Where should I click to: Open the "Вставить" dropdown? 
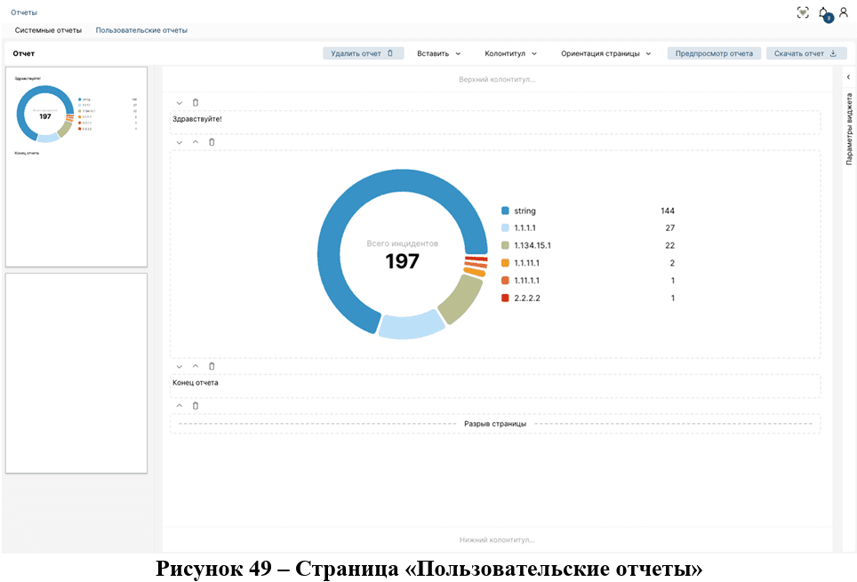(x=438, y=53)
